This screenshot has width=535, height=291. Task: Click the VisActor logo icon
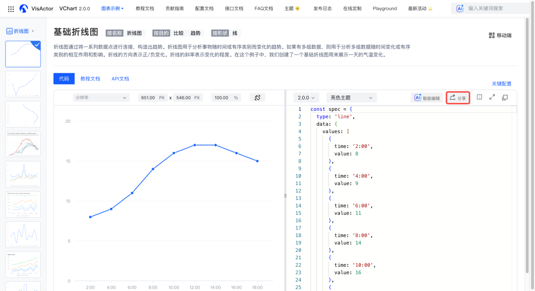pyautogui.click(x=24, y=8)
